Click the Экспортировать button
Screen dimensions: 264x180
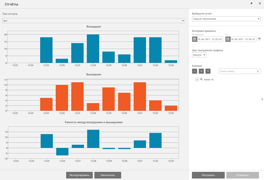pos(80,175)
